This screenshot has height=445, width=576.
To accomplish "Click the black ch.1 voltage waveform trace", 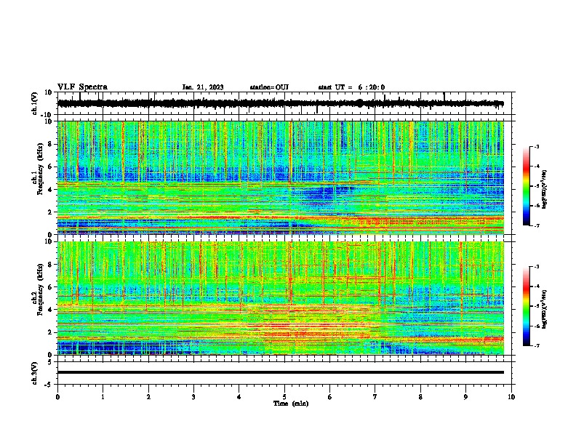I will tap(280, 103).
